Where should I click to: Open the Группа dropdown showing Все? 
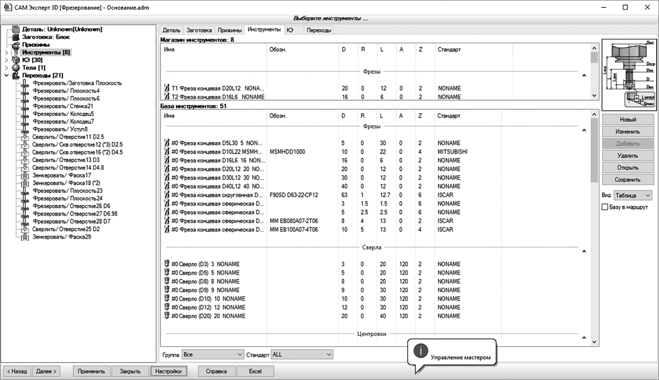coord(212,355)
